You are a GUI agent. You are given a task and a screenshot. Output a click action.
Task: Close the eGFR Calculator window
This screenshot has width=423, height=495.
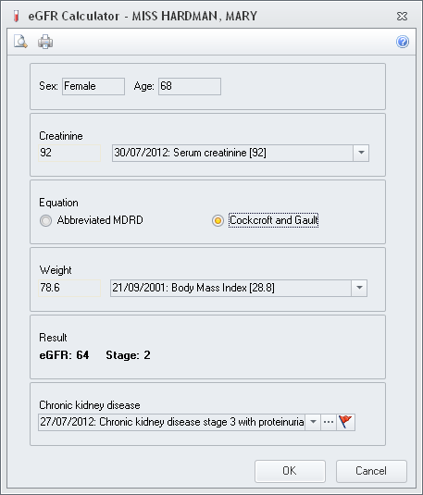point(402,16)
